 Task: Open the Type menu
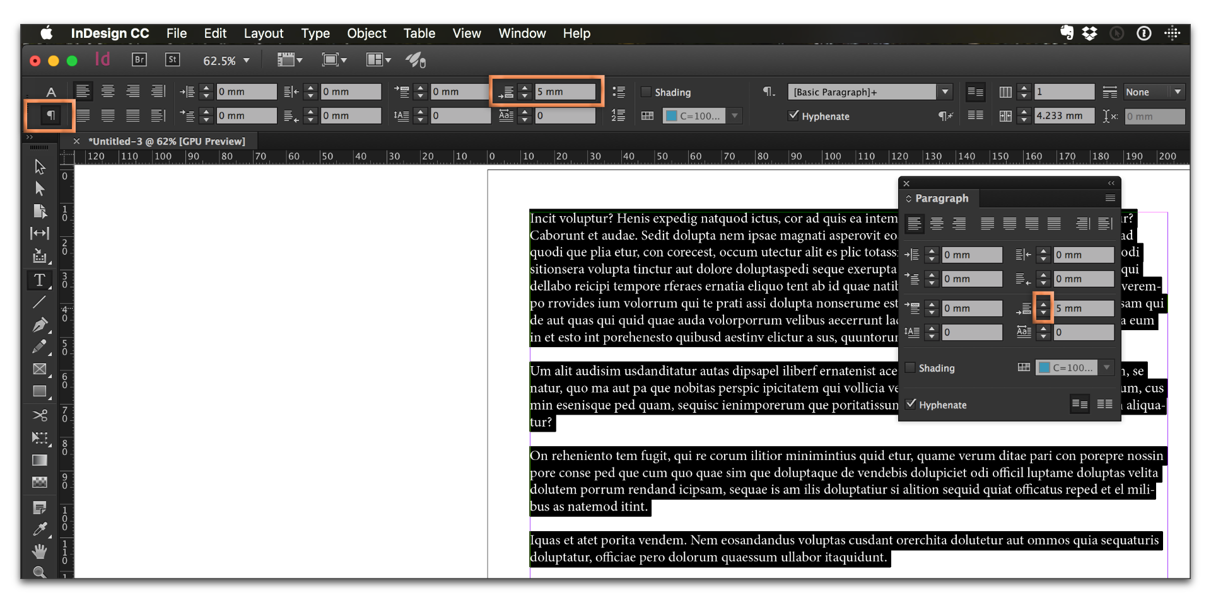click(315, 33)
